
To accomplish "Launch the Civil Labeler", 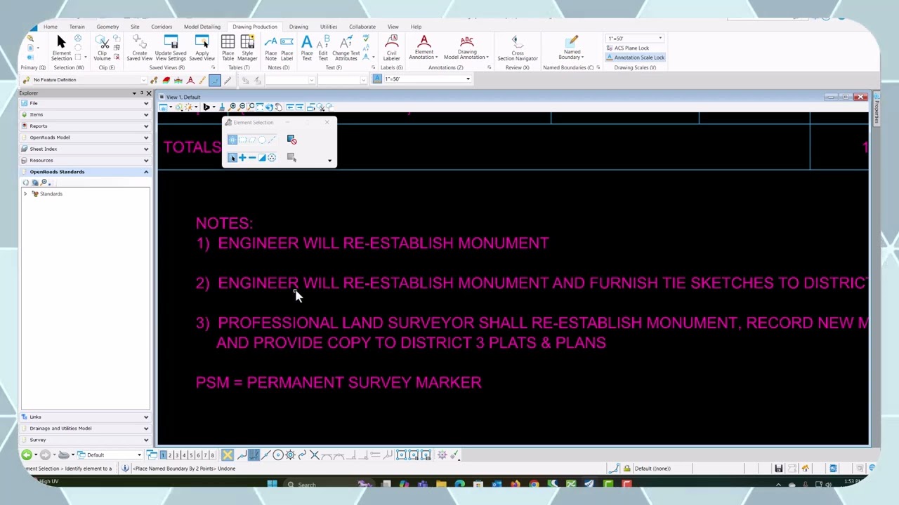I will 391,48.
